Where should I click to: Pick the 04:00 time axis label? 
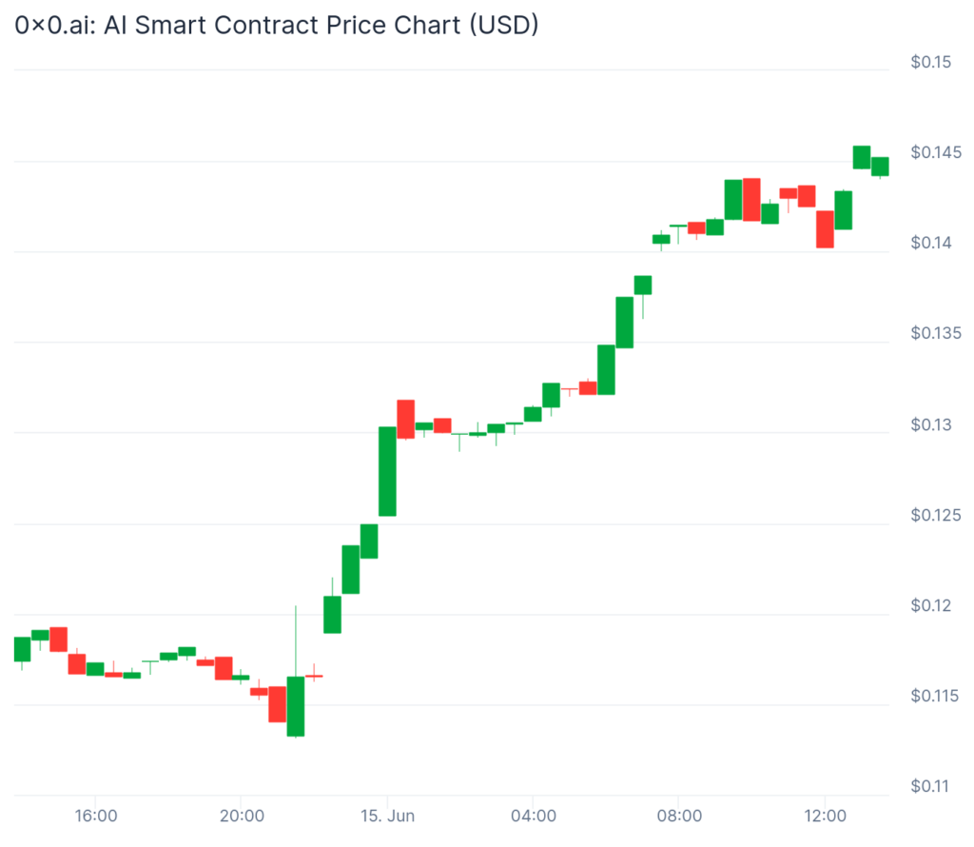pos(534,817)
